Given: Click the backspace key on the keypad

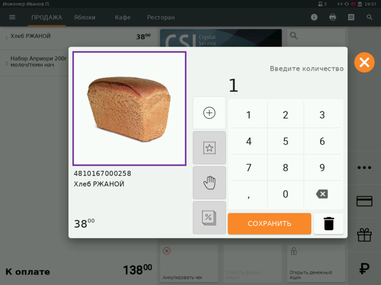Looking at the screenshot, I should (322, 194).
